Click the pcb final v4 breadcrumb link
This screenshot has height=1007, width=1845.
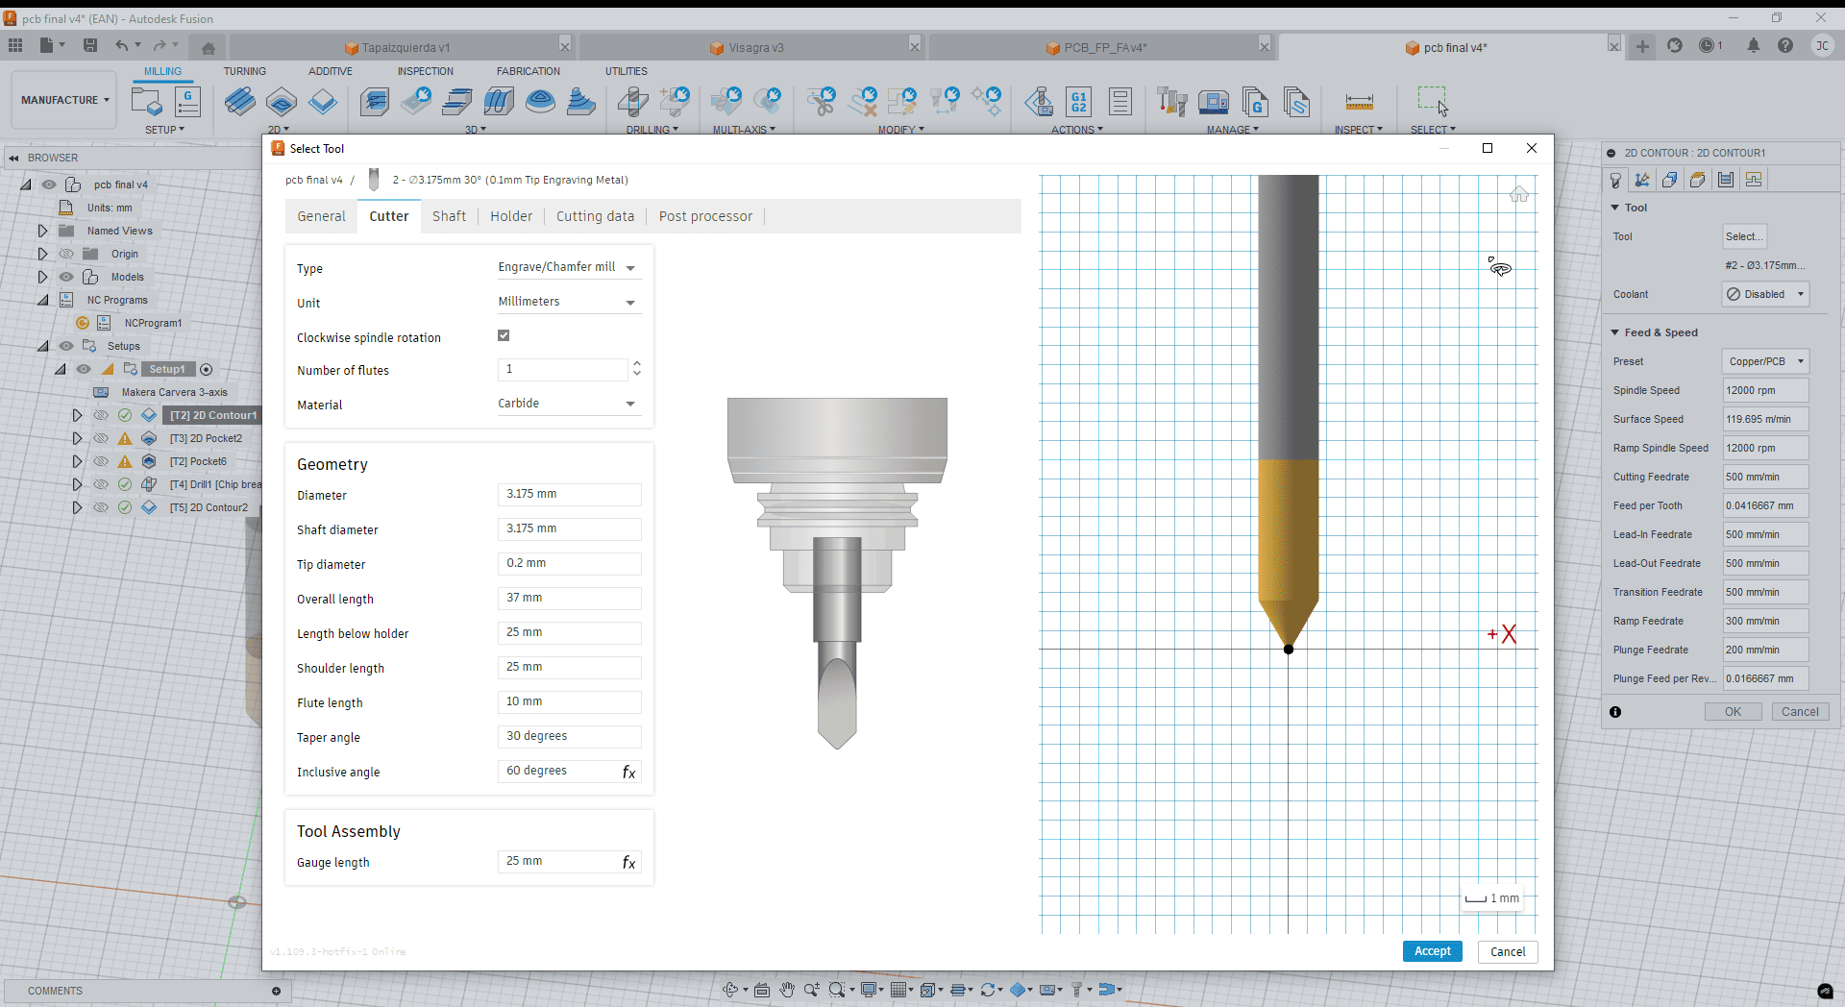click(x=313, y=180)
